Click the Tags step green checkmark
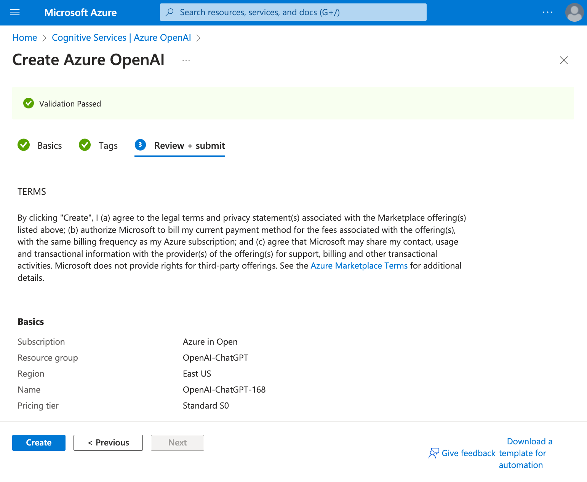The height and width of the screenshot is (482, 587). click(x=85, y=145)
